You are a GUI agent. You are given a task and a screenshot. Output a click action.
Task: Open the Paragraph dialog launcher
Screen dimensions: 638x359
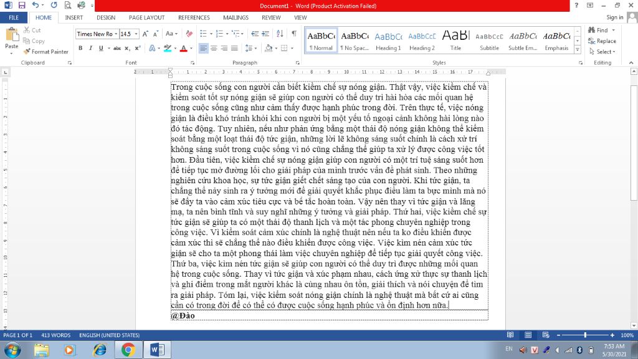(x=297, y=63)
